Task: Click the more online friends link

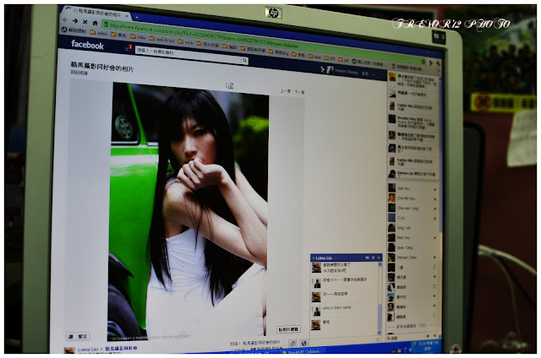Action: coord(412,326)
